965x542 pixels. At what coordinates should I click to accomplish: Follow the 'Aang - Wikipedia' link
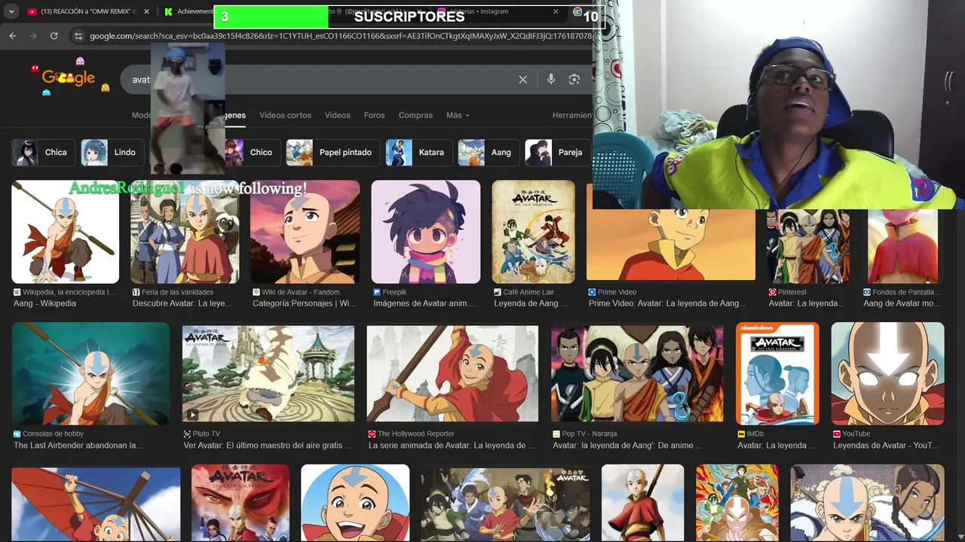pos(44,303)
